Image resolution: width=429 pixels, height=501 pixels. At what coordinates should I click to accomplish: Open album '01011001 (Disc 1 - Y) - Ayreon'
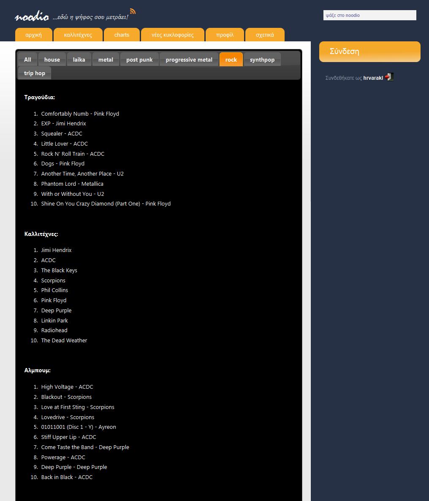tap(79, 427)
